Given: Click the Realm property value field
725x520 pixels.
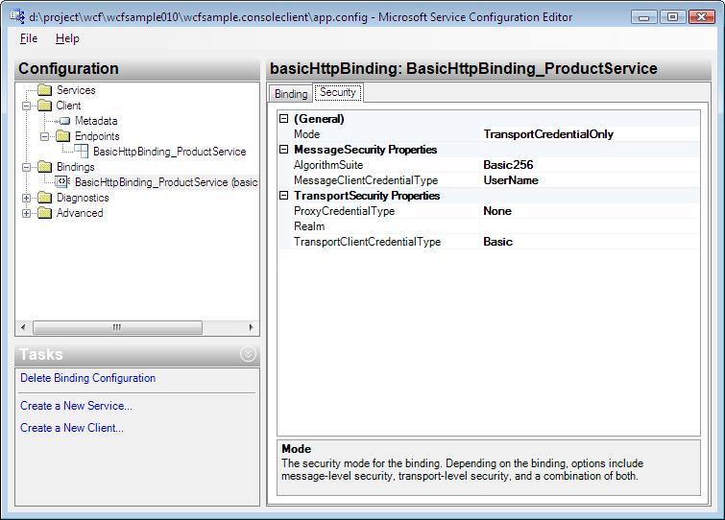Looking at the screenshot, I should pos(589,226).
